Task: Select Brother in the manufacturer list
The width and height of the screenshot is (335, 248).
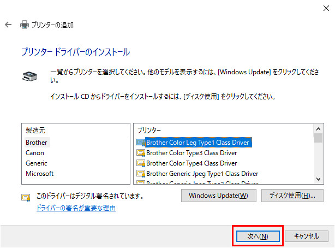Action: click(x=37, y=143)
